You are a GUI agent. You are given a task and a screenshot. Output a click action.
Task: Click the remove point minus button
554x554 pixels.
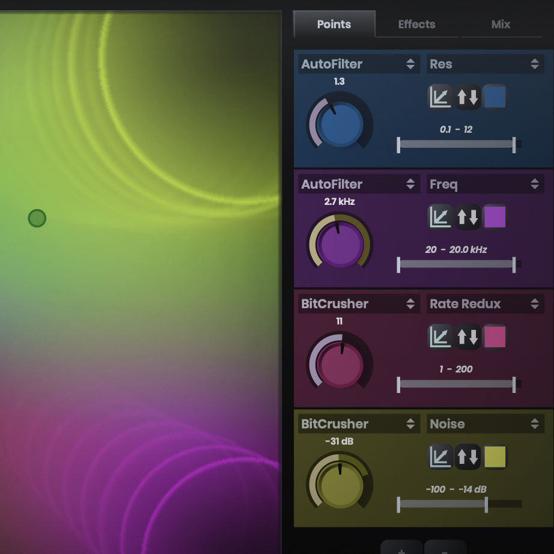445,547
